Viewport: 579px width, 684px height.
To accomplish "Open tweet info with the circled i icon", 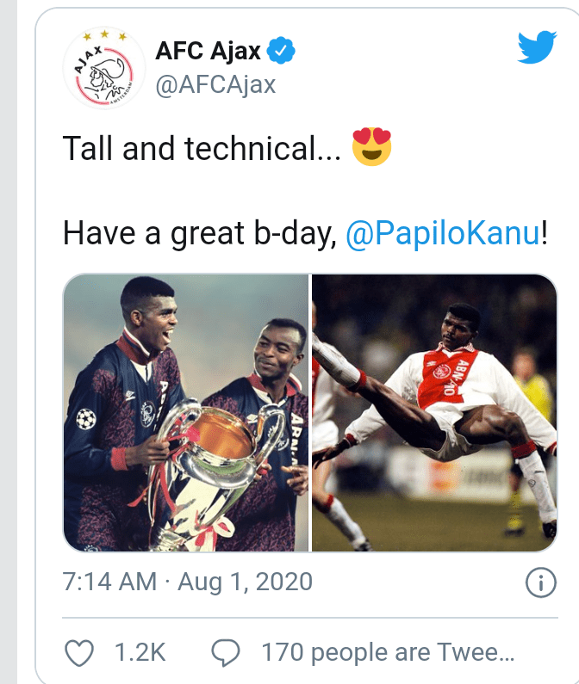I will (x=539, y=583).
